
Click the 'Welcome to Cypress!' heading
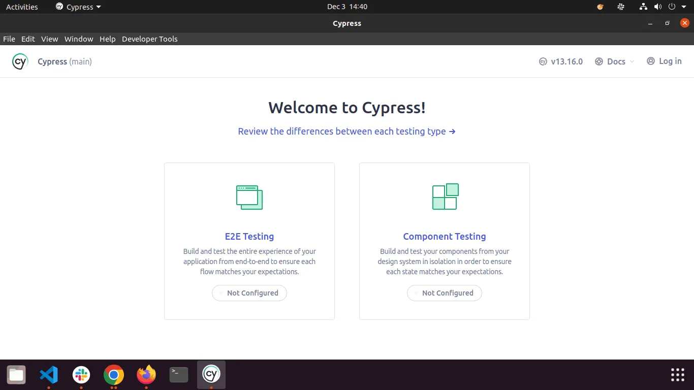pyautogui.click(x=347, y=107)
